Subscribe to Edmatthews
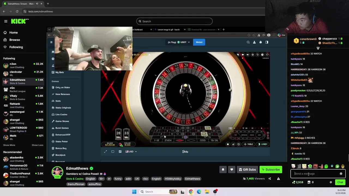The height and width of the screenshot is (196, 349). click(x=271, y=170)
